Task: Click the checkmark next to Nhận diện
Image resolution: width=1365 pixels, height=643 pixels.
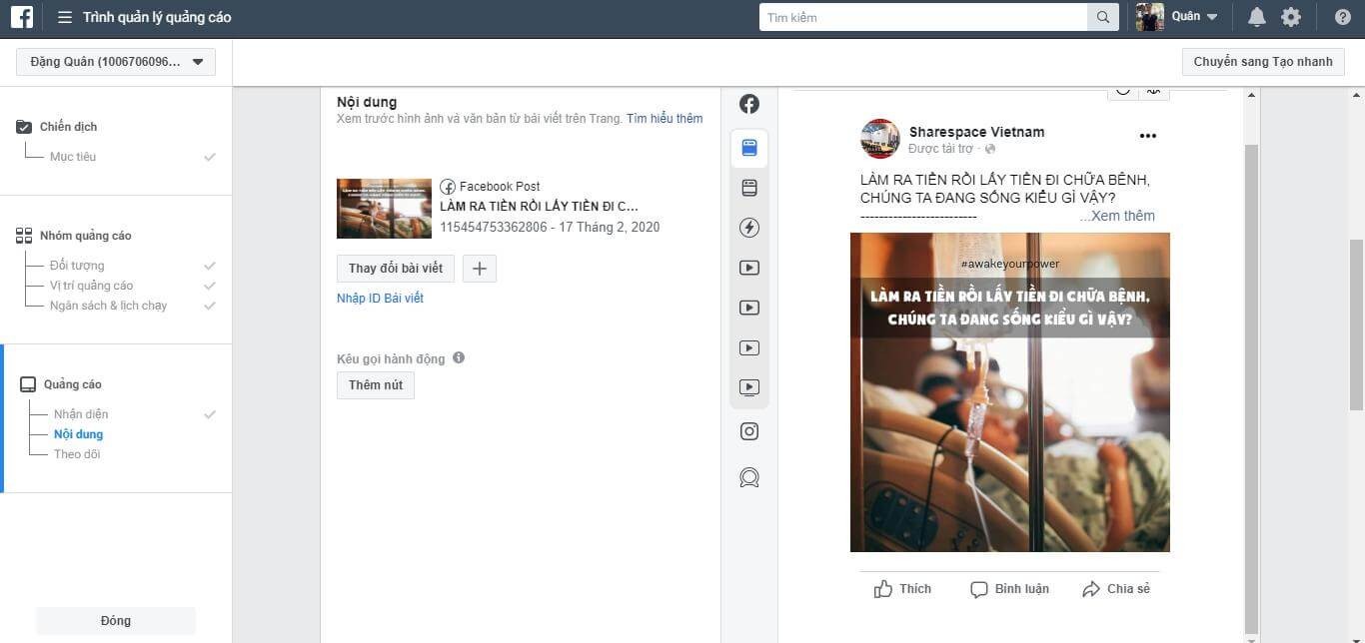Action: pos(210,414)
